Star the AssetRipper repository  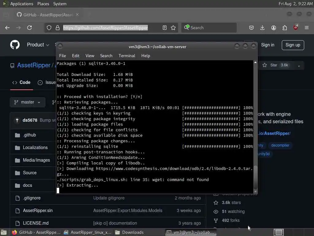pyautogui.click(x=276, y=65)
